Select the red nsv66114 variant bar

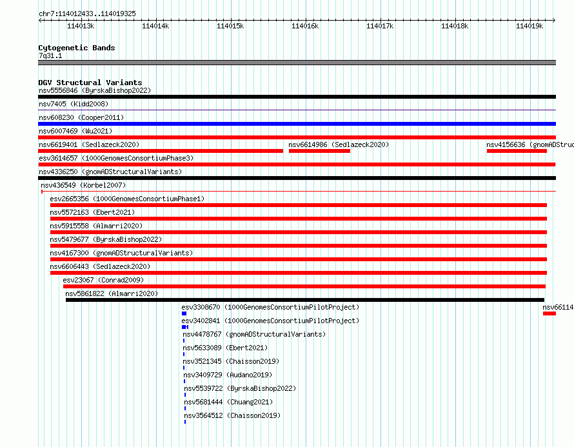click(x=549, y=313)
